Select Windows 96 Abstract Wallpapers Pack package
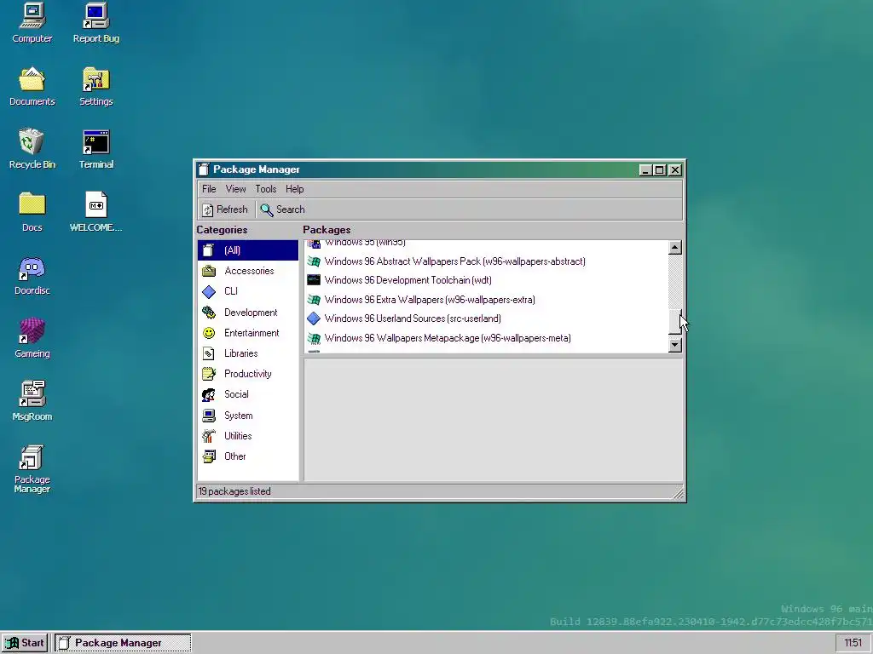The width and height of the screenshot is (873, 654). click(486, 261)
